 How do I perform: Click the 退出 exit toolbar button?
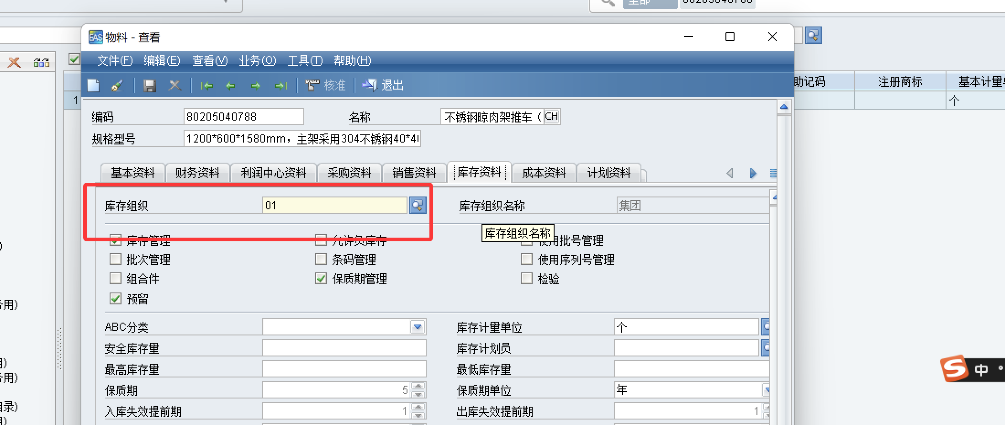click(x=383, y=85)
